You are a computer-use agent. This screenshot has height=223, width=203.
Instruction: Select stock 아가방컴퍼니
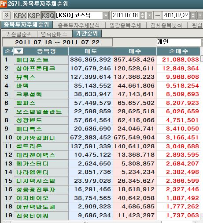pos(41,138)
